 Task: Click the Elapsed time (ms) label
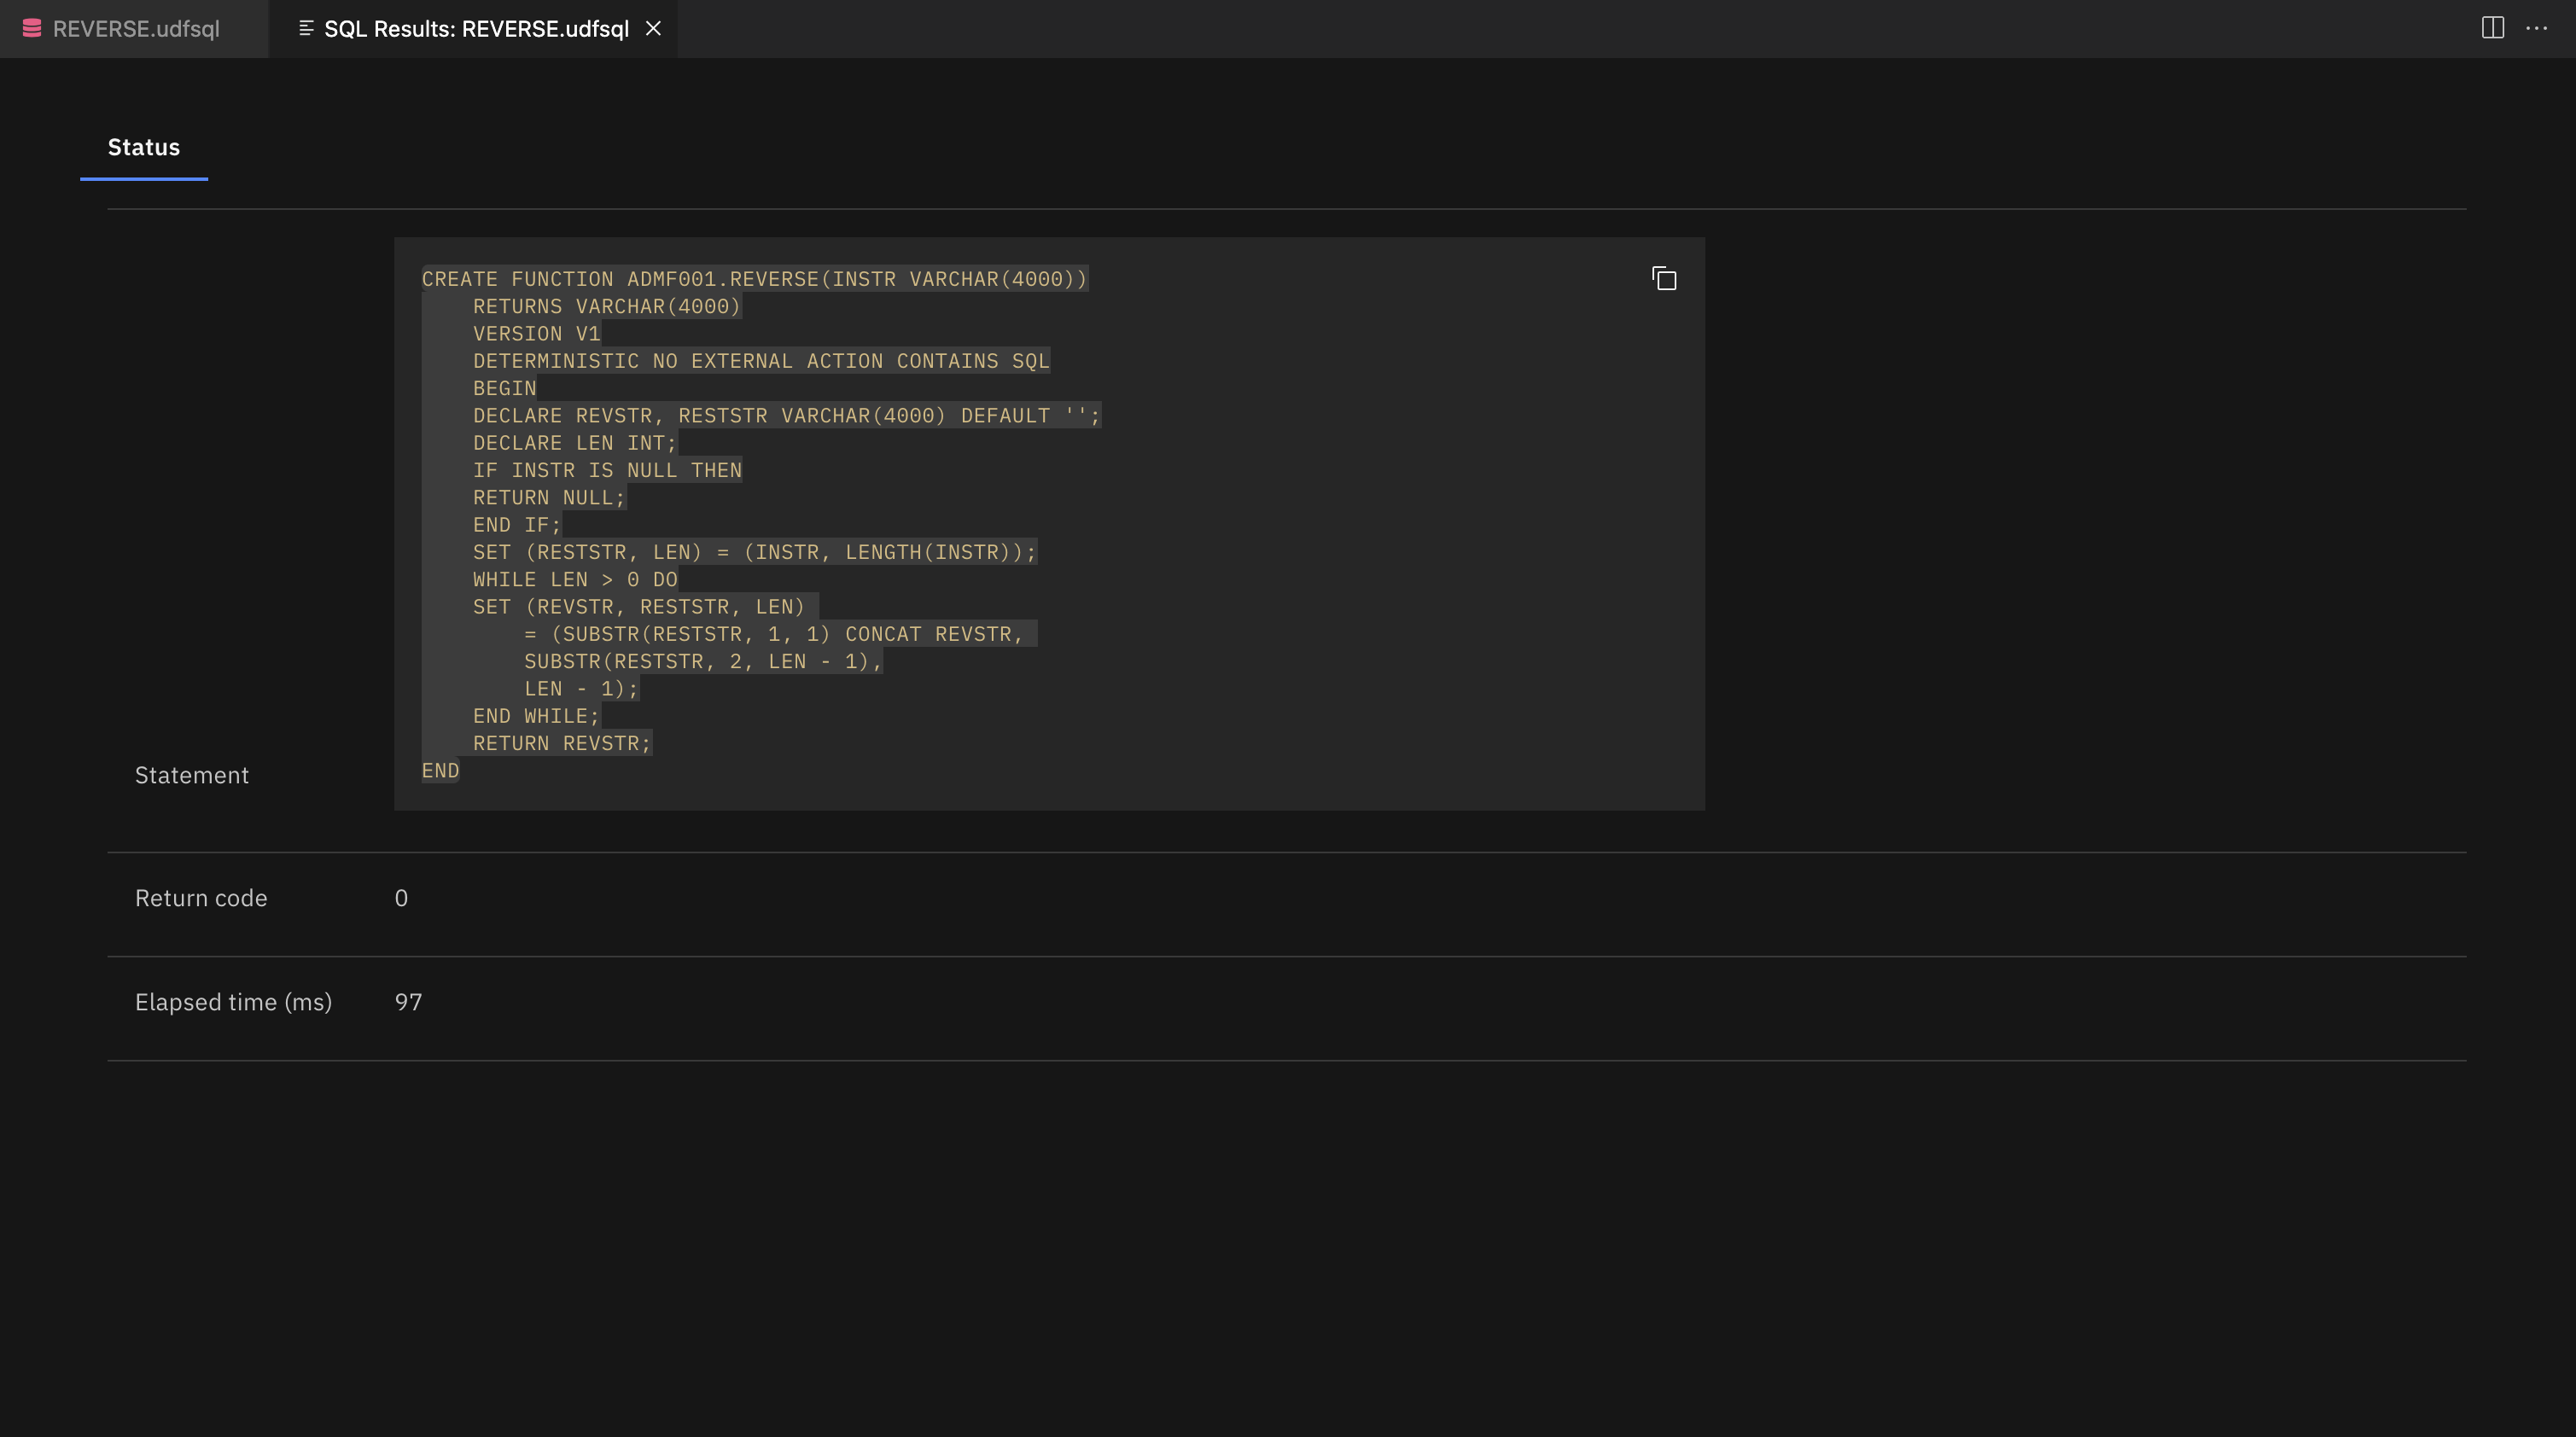pyautogui.click(x=233, y=1002)
